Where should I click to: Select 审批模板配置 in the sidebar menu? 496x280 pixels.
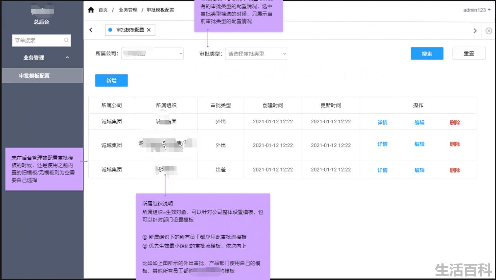tap(42, 76)
